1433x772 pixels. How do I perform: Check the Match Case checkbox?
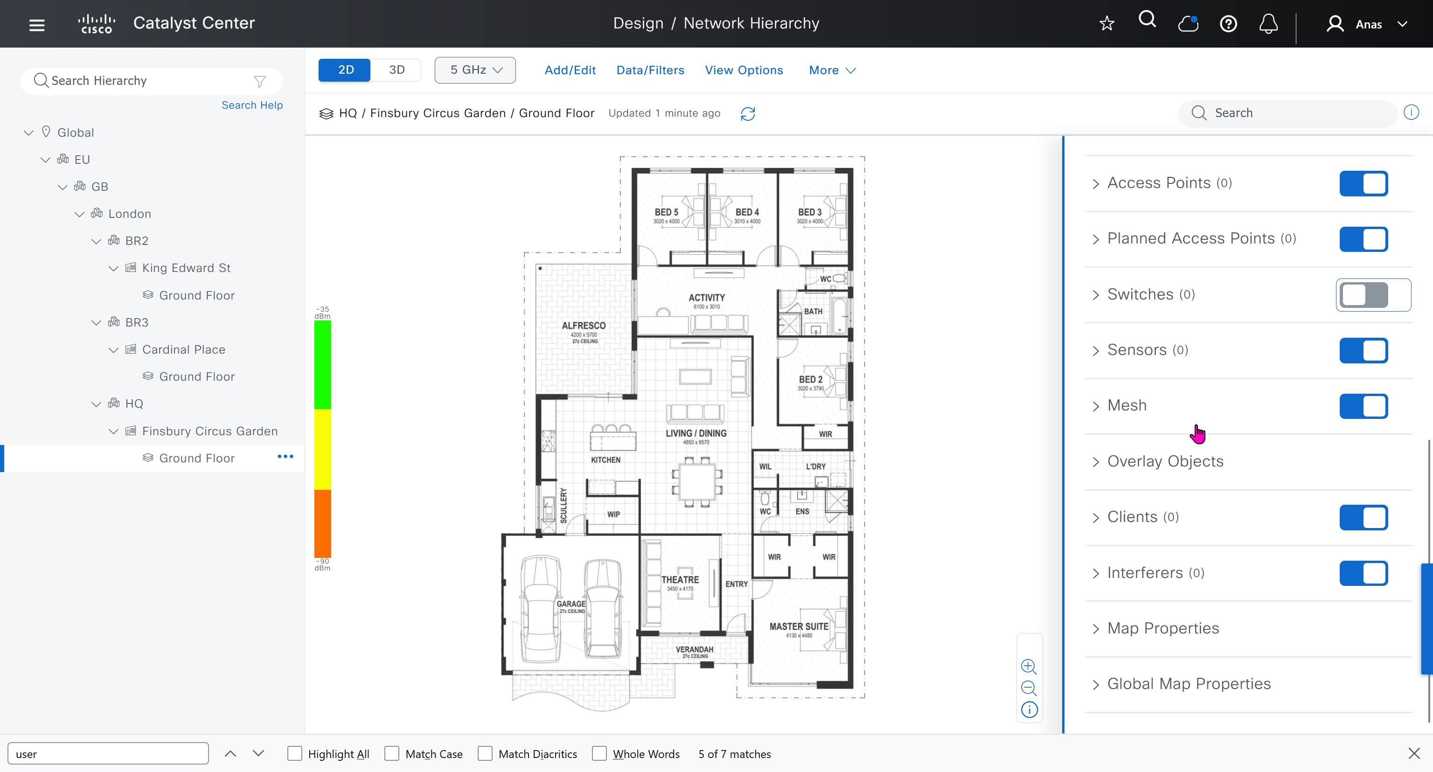(x=392, y=754)
